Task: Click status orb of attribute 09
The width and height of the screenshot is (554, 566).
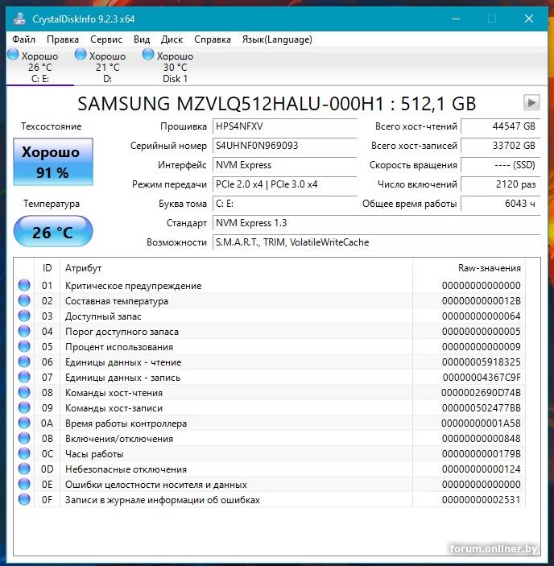Action: tap(24, 407)
